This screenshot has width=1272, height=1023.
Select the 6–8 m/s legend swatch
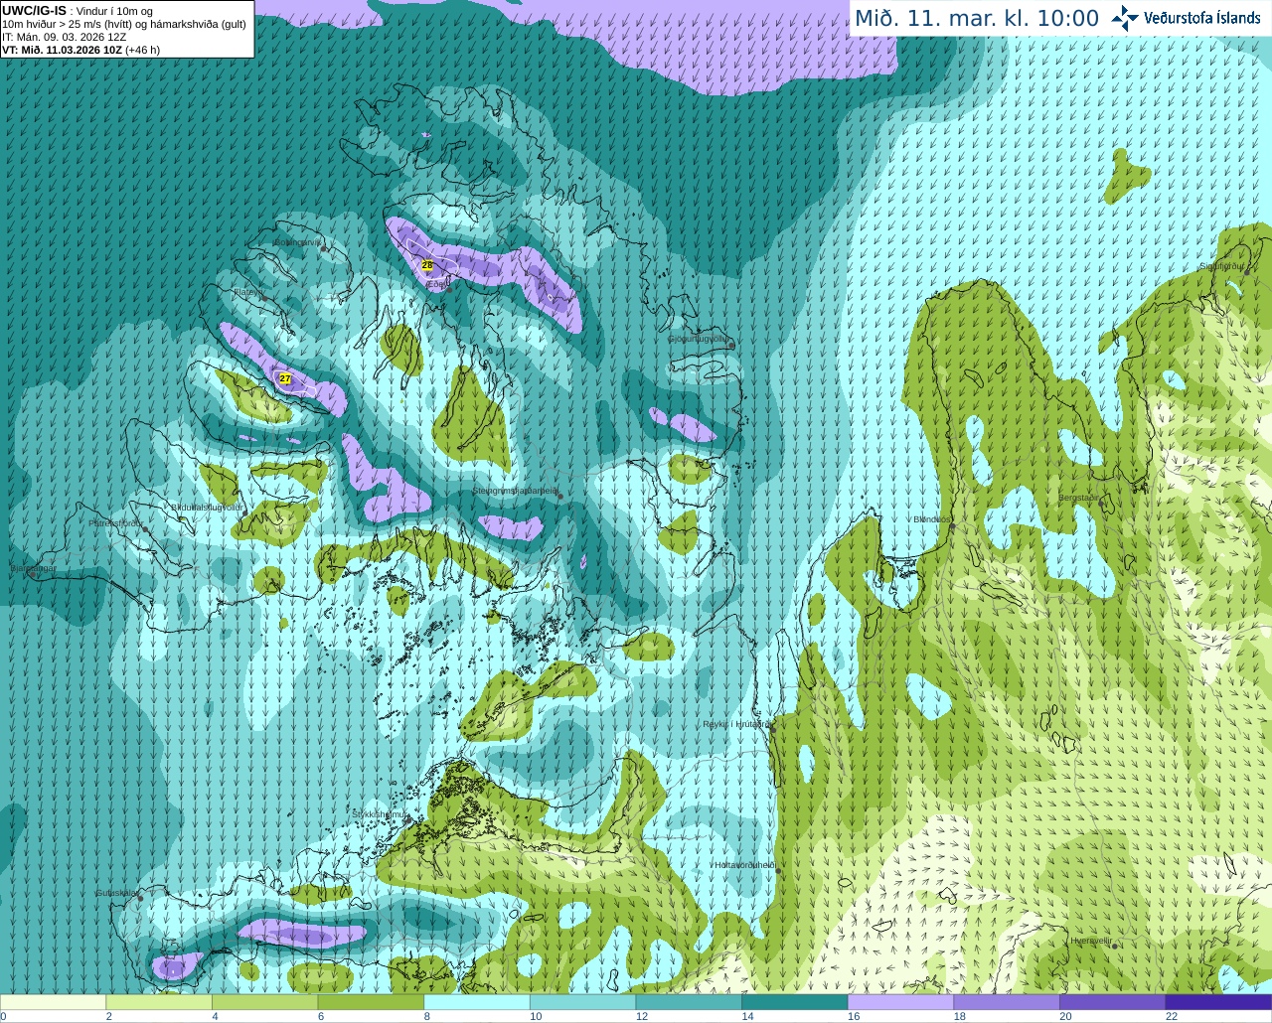click(x=371, y=1002)
